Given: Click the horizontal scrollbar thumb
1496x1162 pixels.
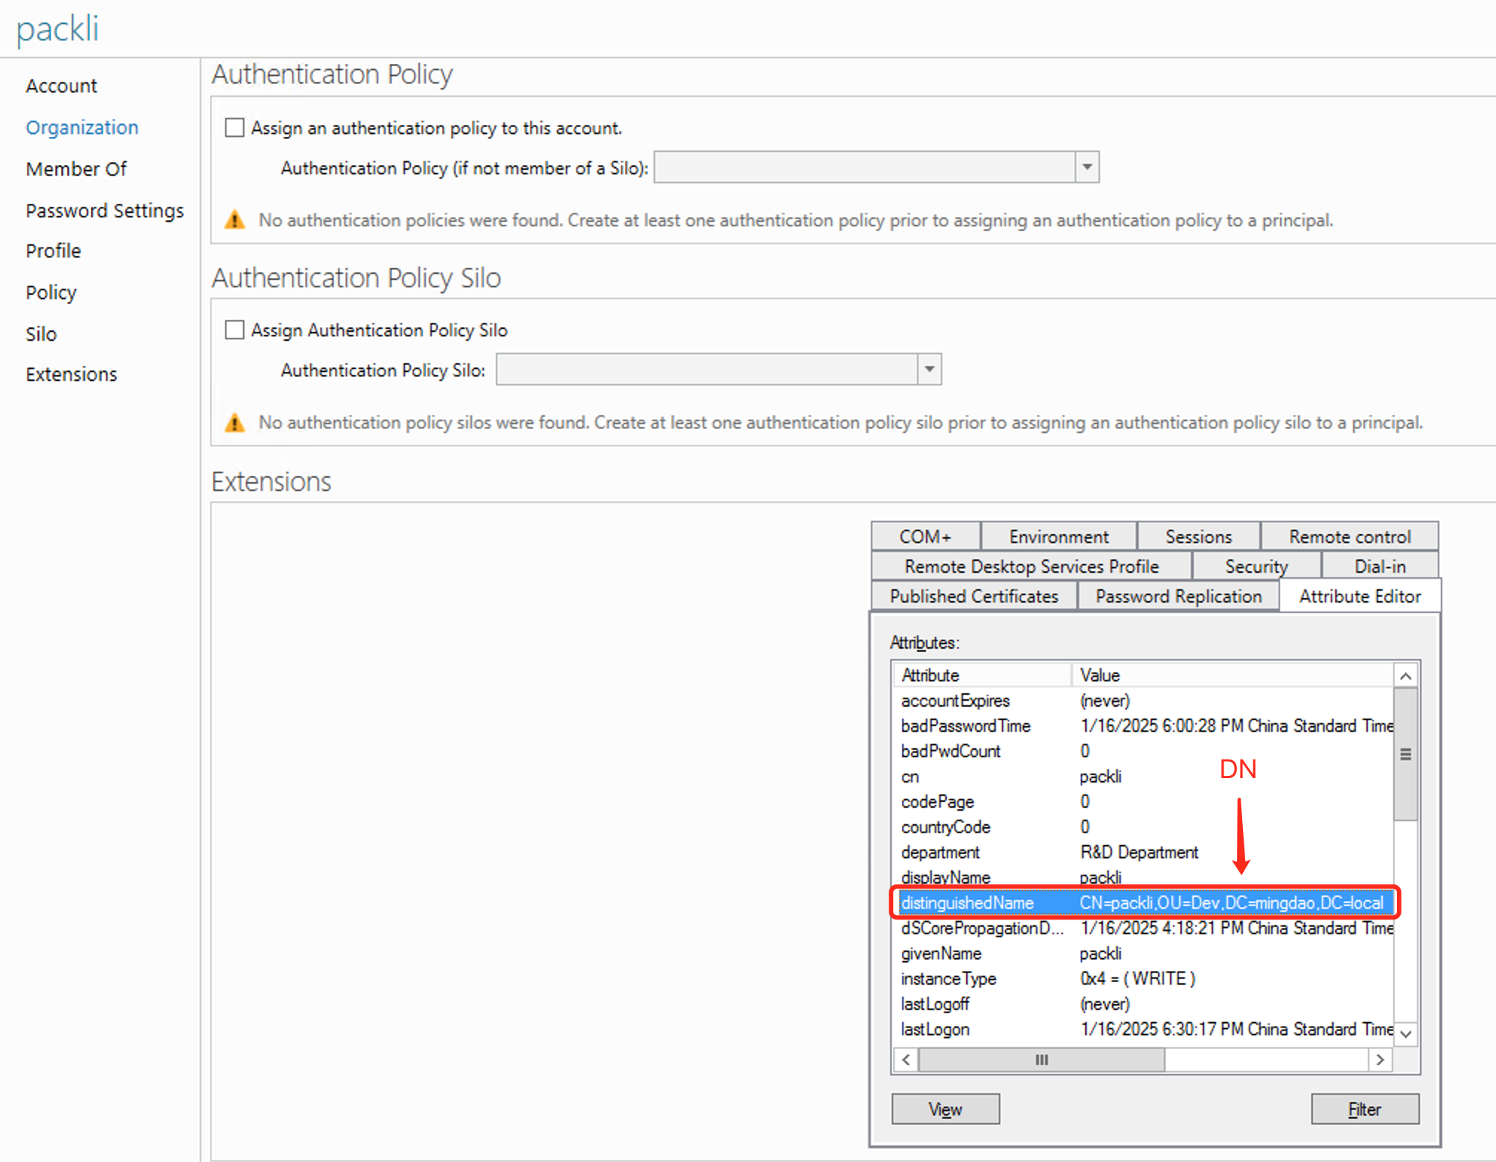Looking at the screenshot, I should pos(1041,1059).
